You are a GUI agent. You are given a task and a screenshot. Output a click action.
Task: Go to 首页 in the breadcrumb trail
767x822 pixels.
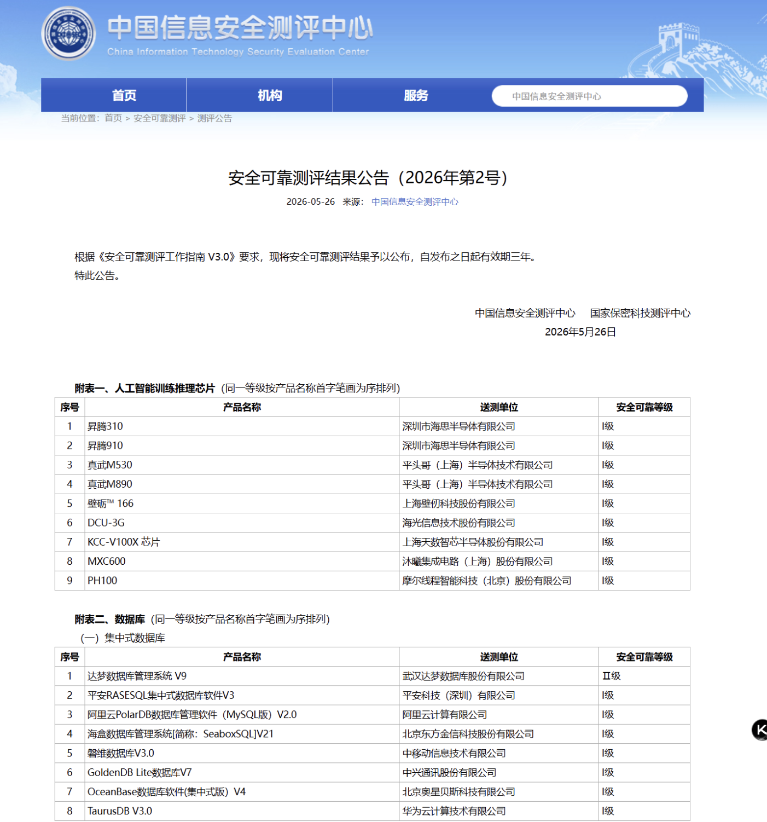tap(113, 118)
